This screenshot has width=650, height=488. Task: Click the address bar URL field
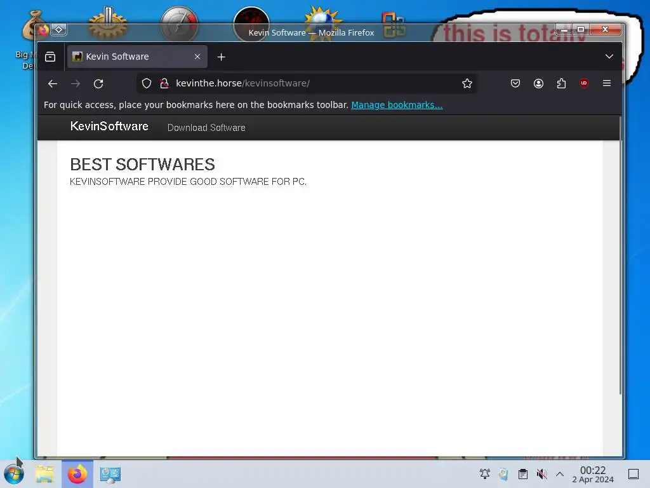pos(307,83)
